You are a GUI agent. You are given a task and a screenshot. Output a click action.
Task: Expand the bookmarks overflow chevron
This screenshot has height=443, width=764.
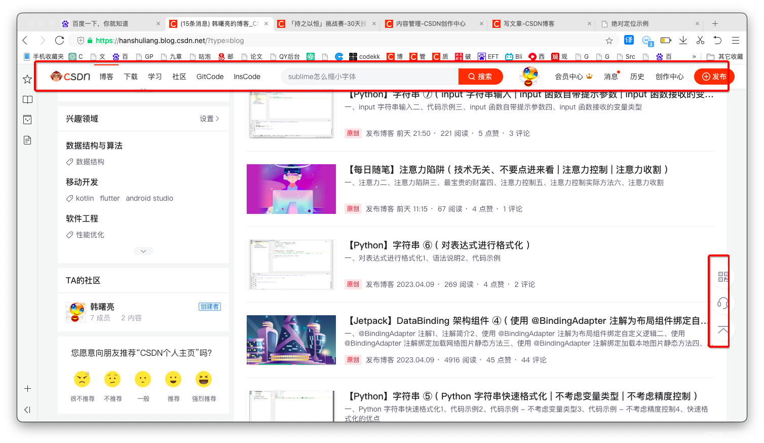click(694, 57)
